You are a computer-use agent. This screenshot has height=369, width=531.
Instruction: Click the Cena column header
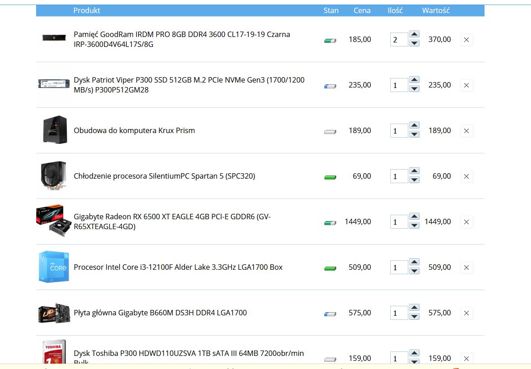coord(362,10)
